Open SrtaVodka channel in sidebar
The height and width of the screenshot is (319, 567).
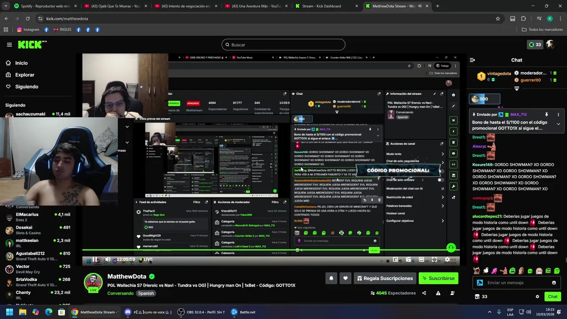pos(38,282)
